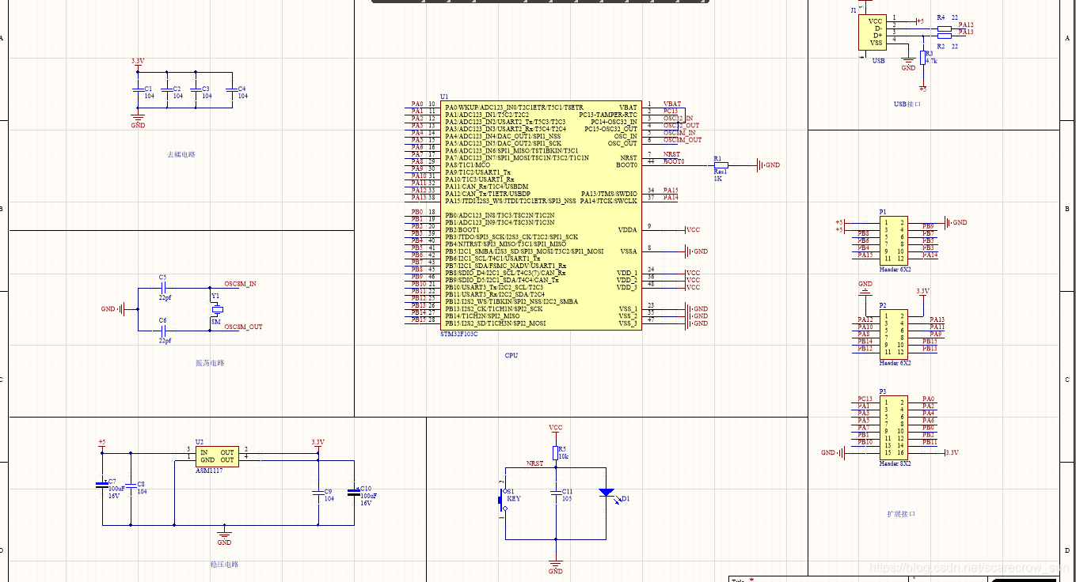Select the 22pf capacitor C5
Screen dimensions: 1076x582
click(163, 288)
